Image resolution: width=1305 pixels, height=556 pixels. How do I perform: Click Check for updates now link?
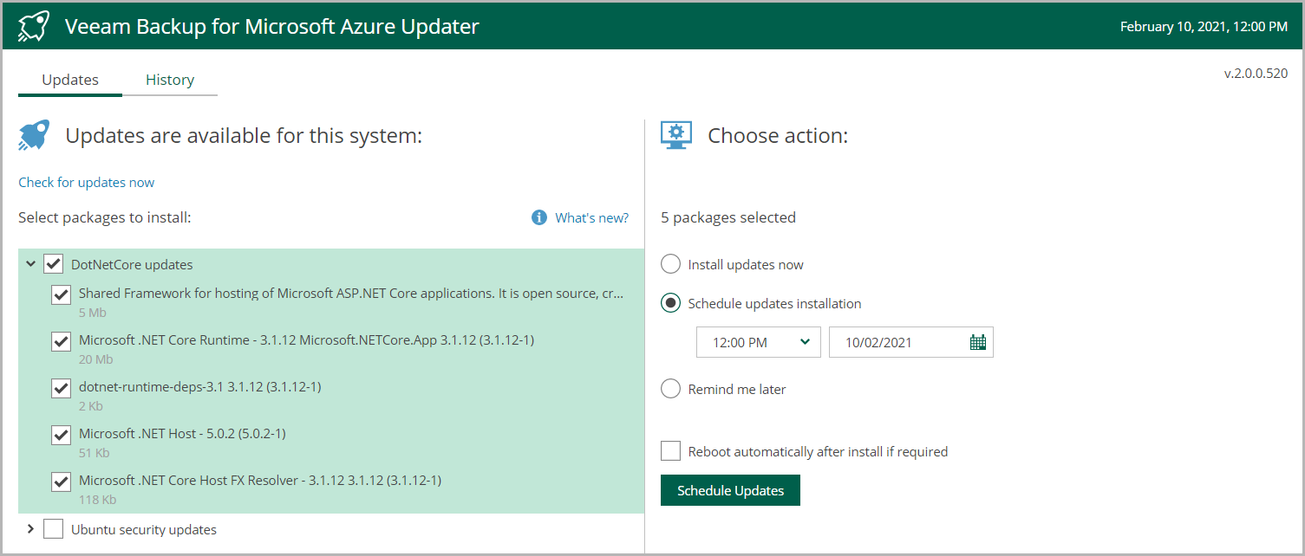coord(87,182)
